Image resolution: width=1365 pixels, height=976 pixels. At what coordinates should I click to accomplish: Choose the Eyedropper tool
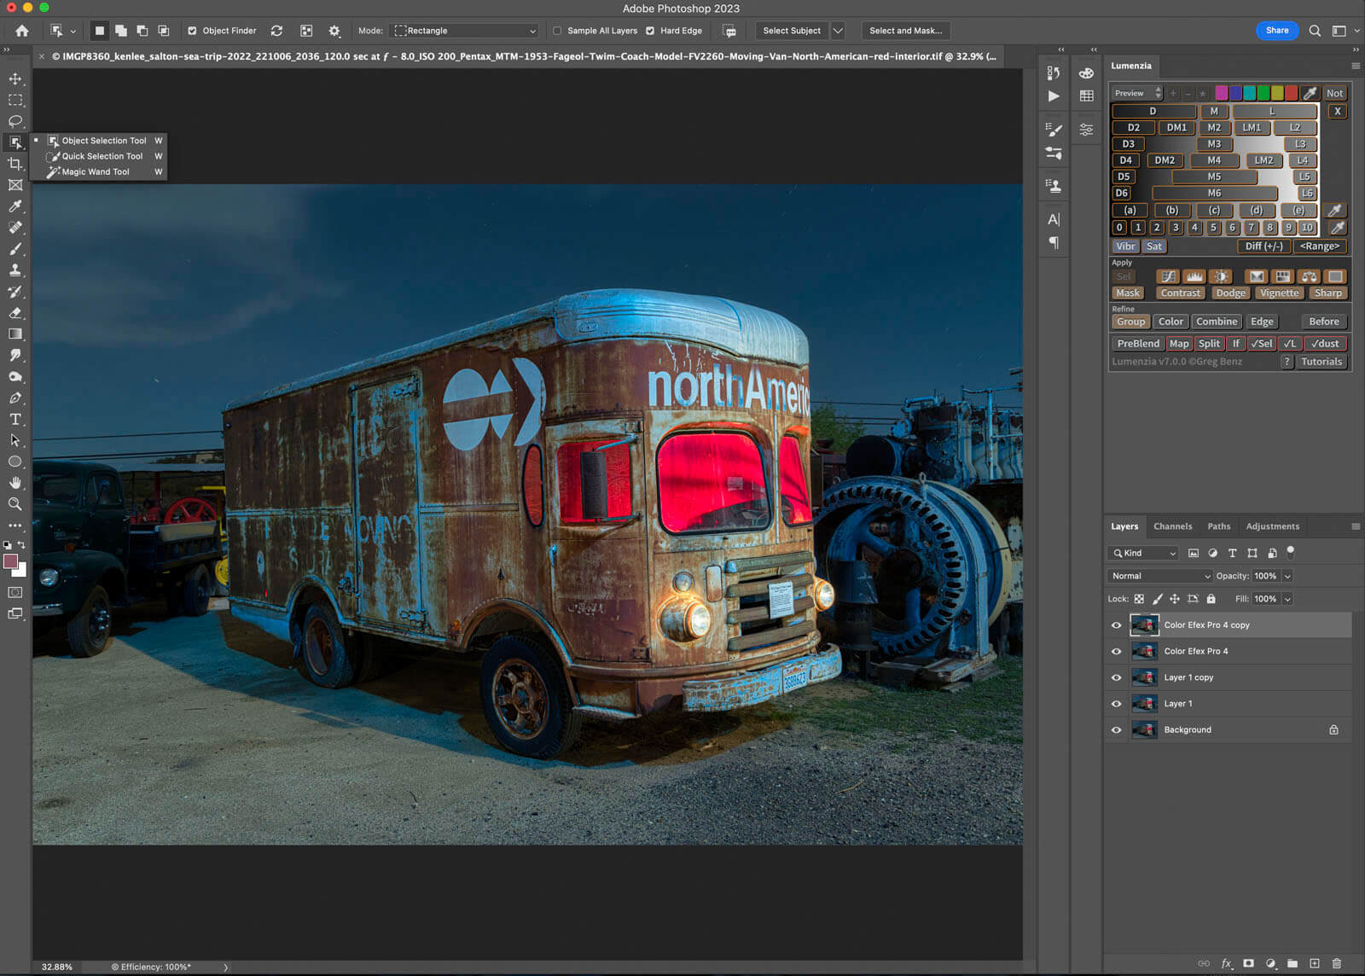point(15,206)
